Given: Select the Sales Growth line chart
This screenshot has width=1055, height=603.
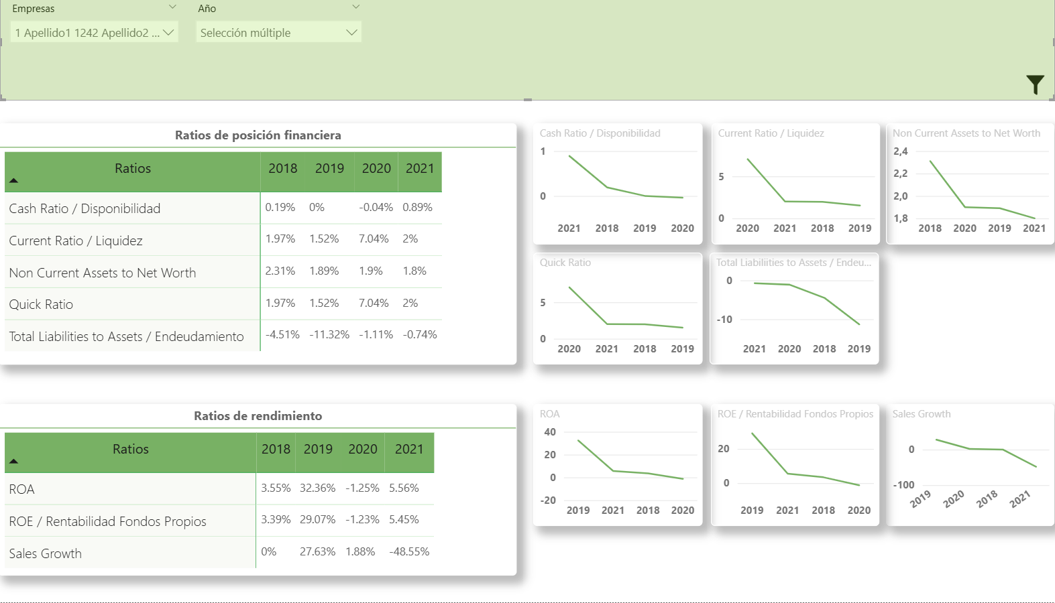Looking at the screenshot, I should (970, 465).
